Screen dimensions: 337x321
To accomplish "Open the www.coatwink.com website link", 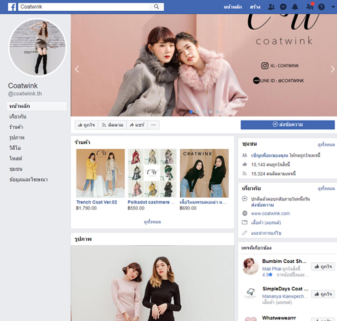I will [271, 214].
